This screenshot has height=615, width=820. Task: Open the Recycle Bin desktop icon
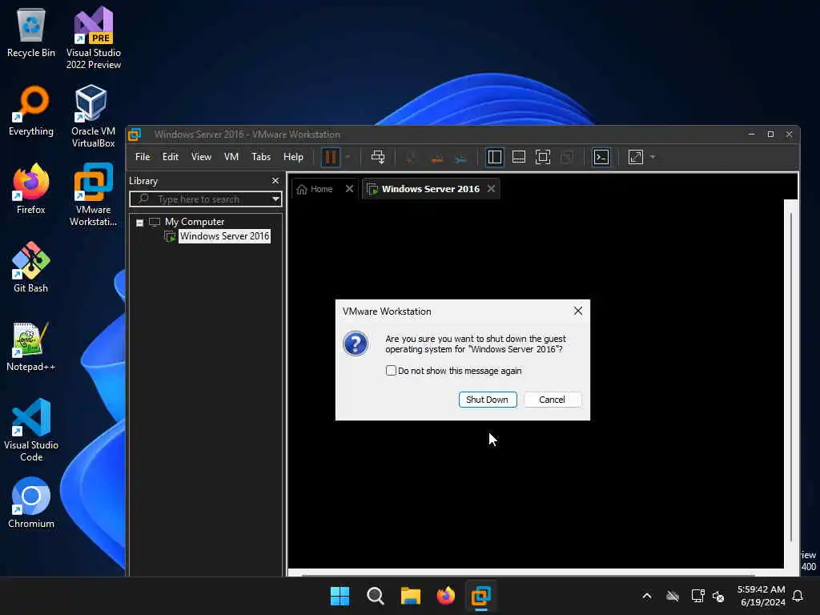[31, 32]
